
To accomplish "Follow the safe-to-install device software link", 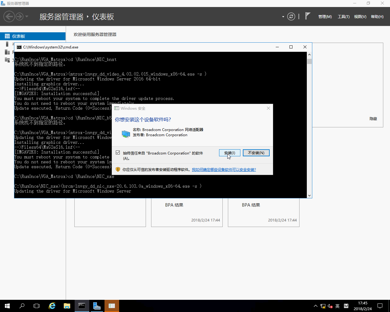I will click(224, 169).
